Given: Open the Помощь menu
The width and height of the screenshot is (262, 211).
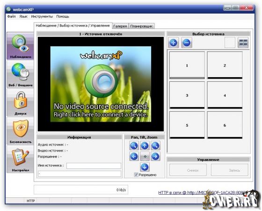Looking at the screenshot, I should coord(63,16).
